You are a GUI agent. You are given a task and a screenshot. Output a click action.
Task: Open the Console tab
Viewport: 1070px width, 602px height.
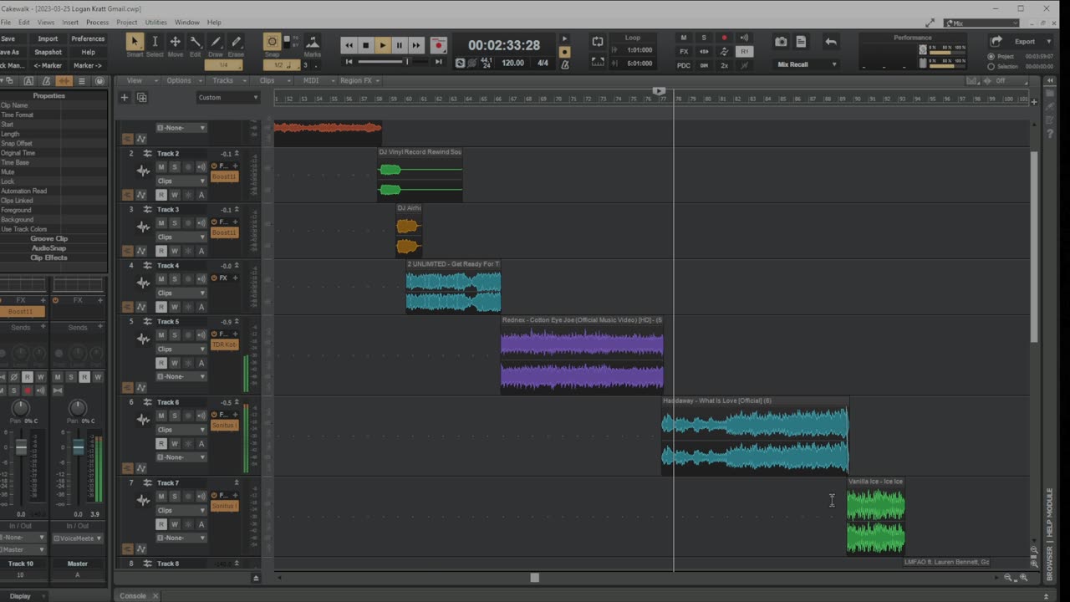(x=133, y=596)
